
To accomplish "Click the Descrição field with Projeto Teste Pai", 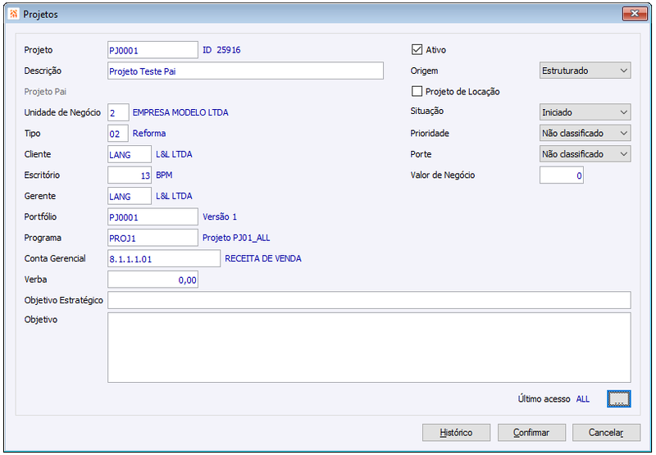I will click(245, 71).
